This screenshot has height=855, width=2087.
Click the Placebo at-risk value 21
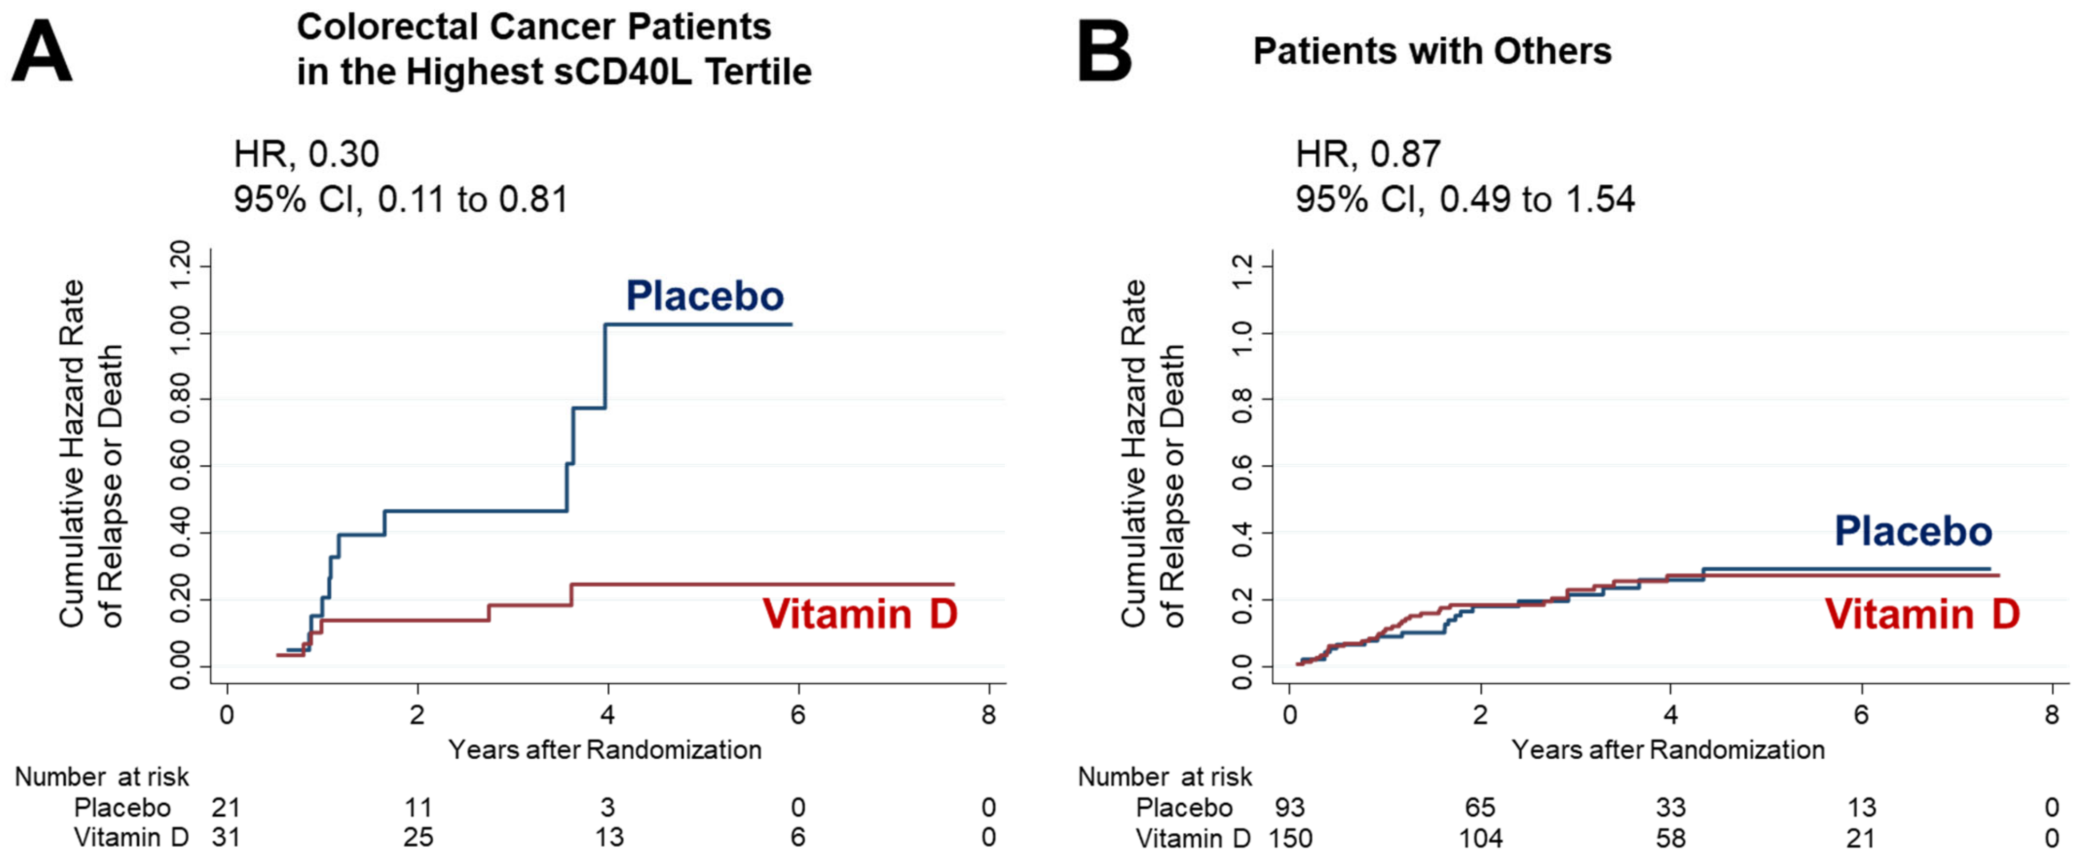point(226,807)
